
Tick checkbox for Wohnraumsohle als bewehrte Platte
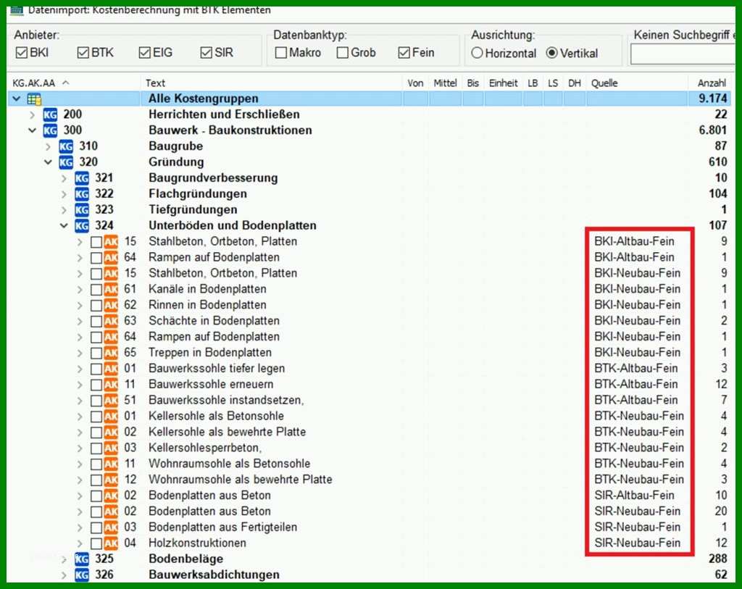tap(96, 480)
